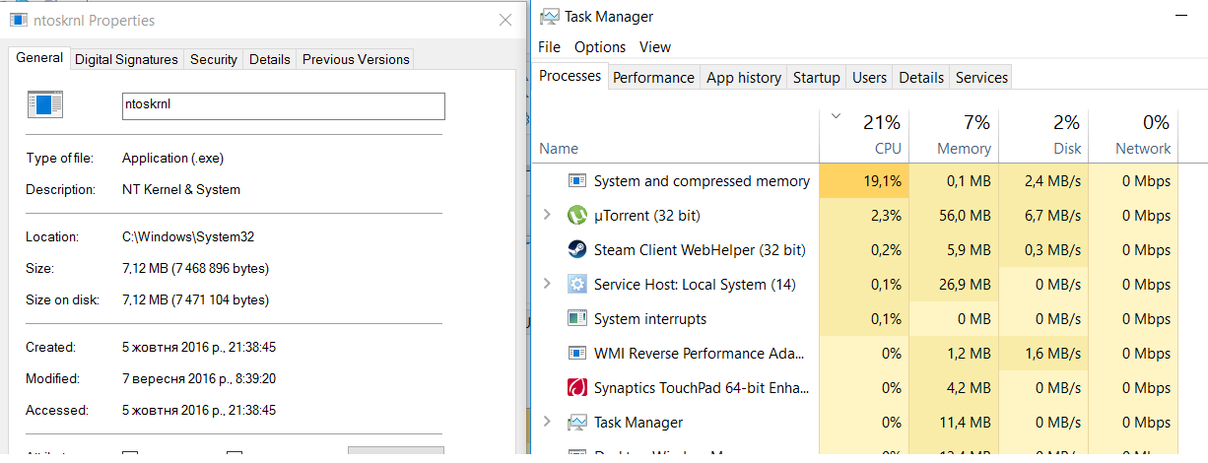Expand Service Host: Local System group
Image resolution: width=1208 pixels, height=463 pixels.
(x=548, y=285)
